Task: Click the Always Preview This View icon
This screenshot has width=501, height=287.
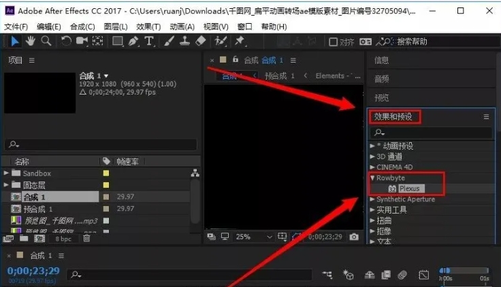Action: tap(211, 237)
